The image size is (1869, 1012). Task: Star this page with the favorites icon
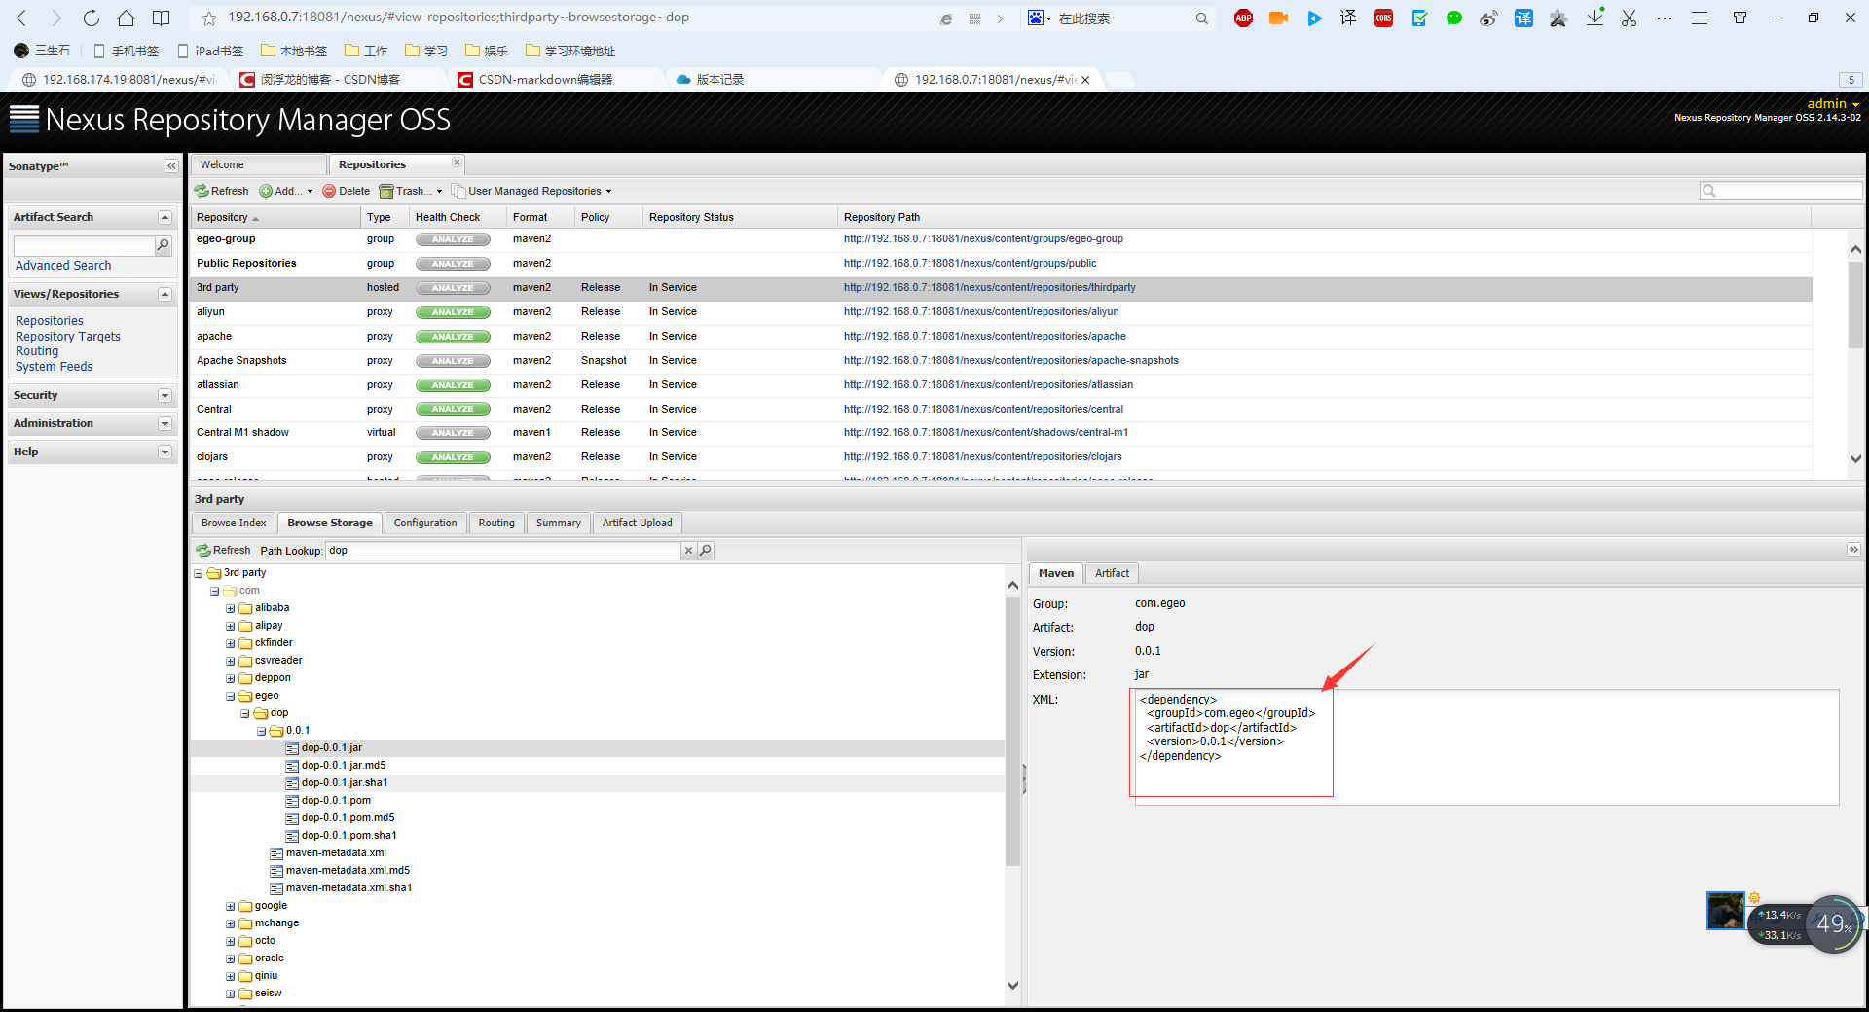(x=208, y=18)
